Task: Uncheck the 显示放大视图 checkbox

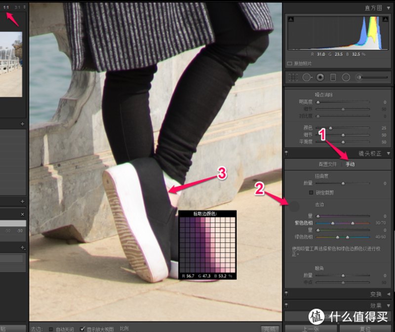Action: pos(82,329)
